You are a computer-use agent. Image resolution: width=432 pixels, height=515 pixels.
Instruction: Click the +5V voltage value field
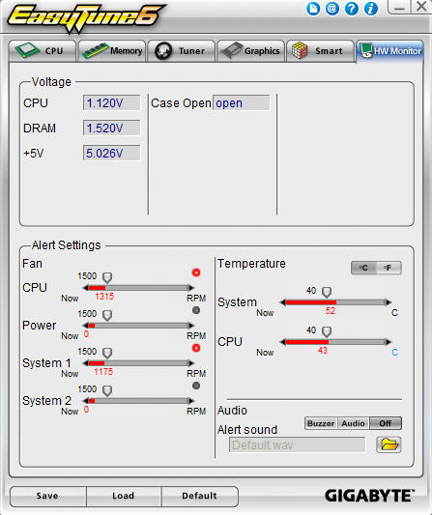click(111, 153)
